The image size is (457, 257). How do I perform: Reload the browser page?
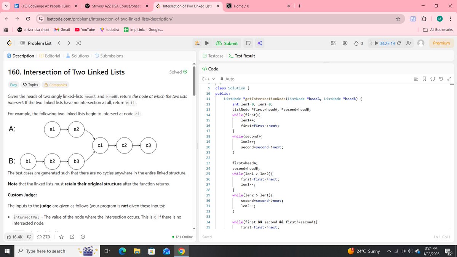[x=28, y=19]
